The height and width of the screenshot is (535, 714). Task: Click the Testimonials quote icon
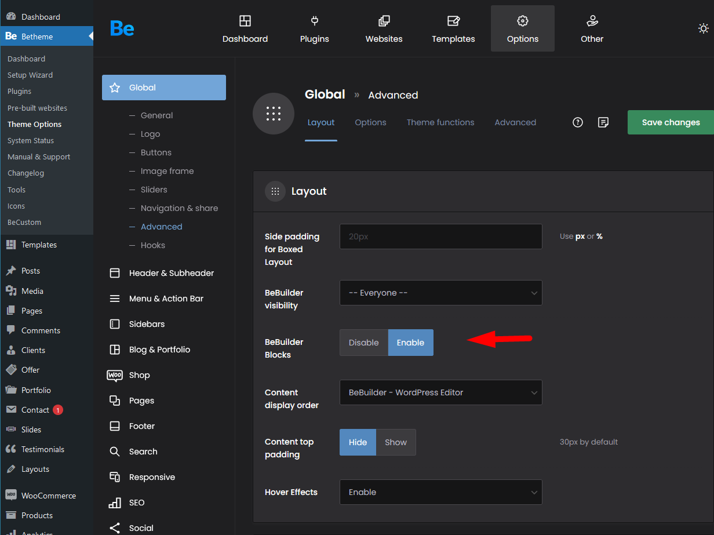[x=10, y=449]
